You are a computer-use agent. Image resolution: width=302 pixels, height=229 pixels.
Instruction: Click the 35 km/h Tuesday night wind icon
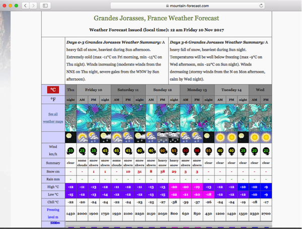tap(243, 151)
